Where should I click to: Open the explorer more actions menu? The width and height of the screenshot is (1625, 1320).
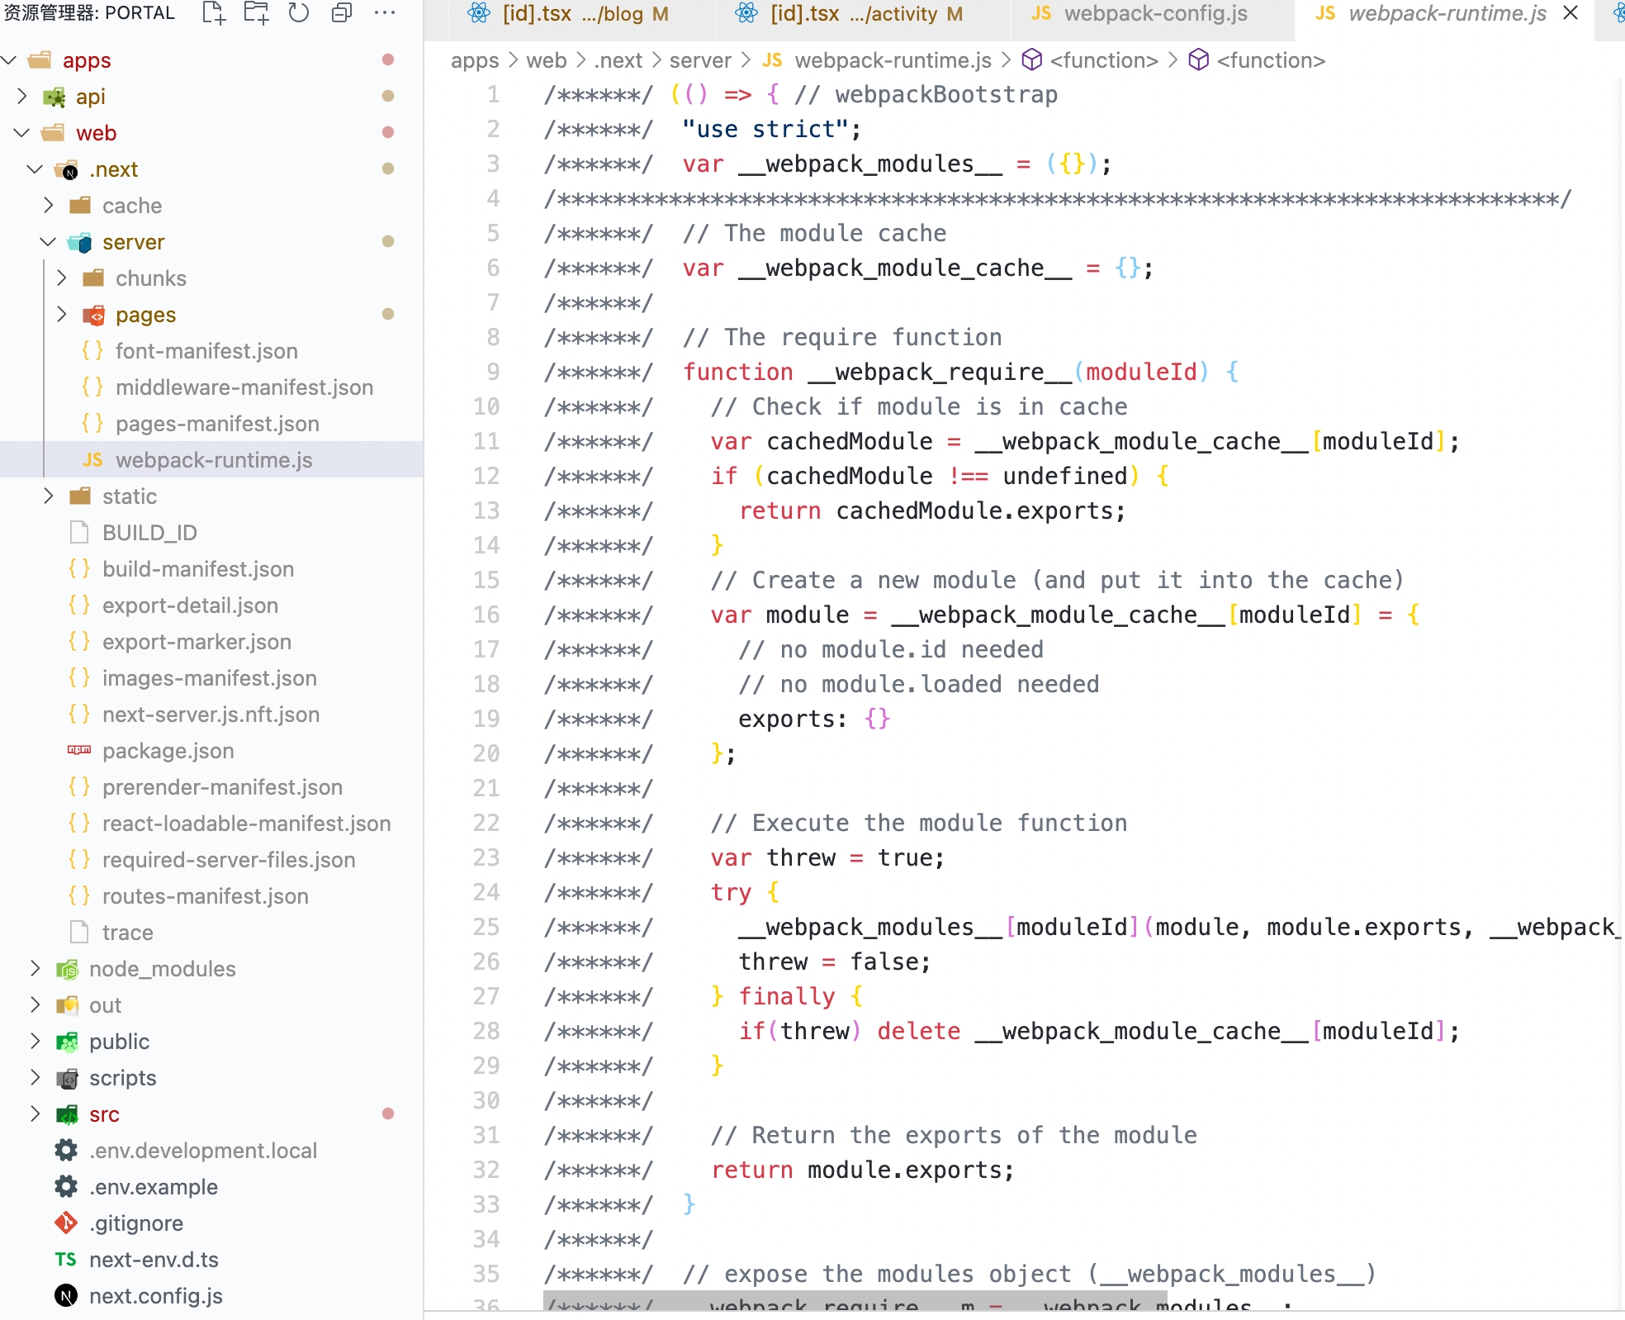click(384, 13)
